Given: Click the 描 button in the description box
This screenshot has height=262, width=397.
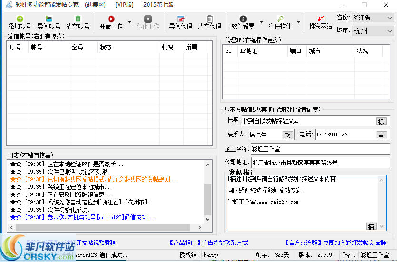Looking at the screenshot, I should [x=371, y=226].
